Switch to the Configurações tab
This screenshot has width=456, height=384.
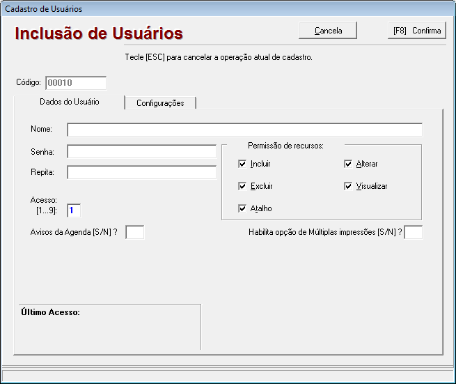pos(160,103)
